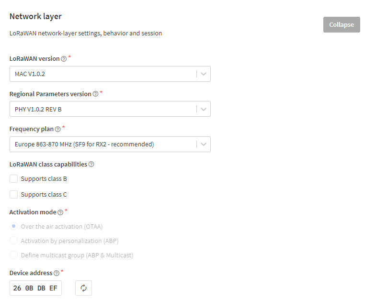
Task: Click help icon beside Regional Parameters version
Action: click(x=95, y=94)
